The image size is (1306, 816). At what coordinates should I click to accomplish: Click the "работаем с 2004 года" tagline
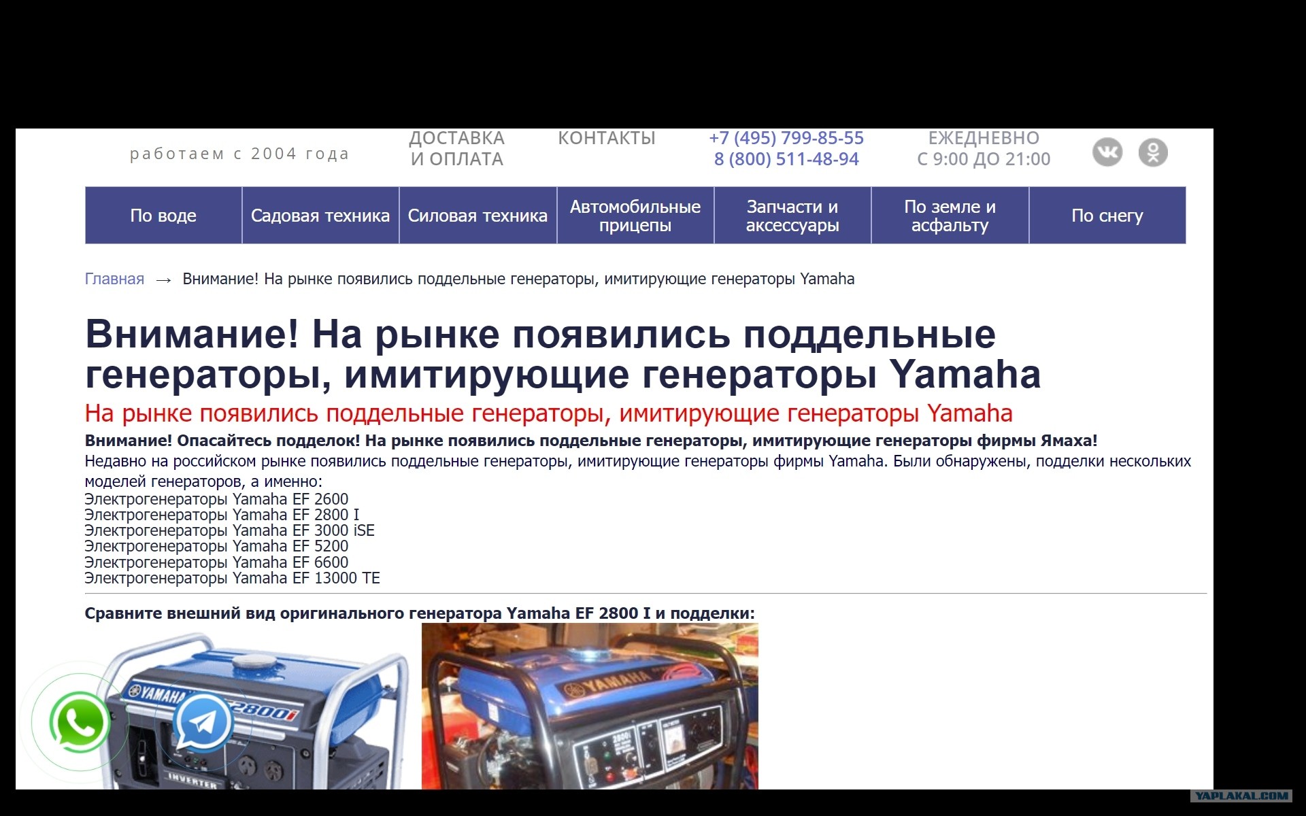click(239, 154)
